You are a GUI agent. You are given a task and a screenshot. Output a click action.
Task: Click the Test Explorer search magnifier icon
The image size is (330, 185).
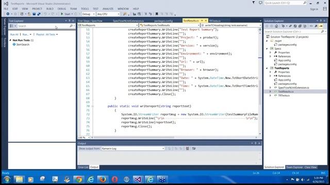click(x=71, y=26)
